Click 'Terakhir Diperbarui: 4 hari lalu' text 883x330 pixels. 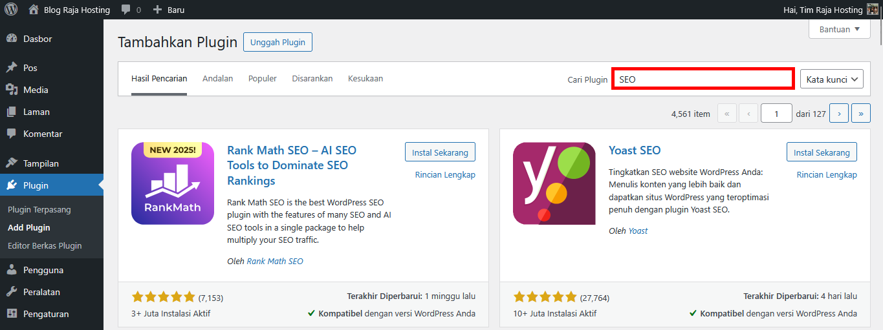800,296
